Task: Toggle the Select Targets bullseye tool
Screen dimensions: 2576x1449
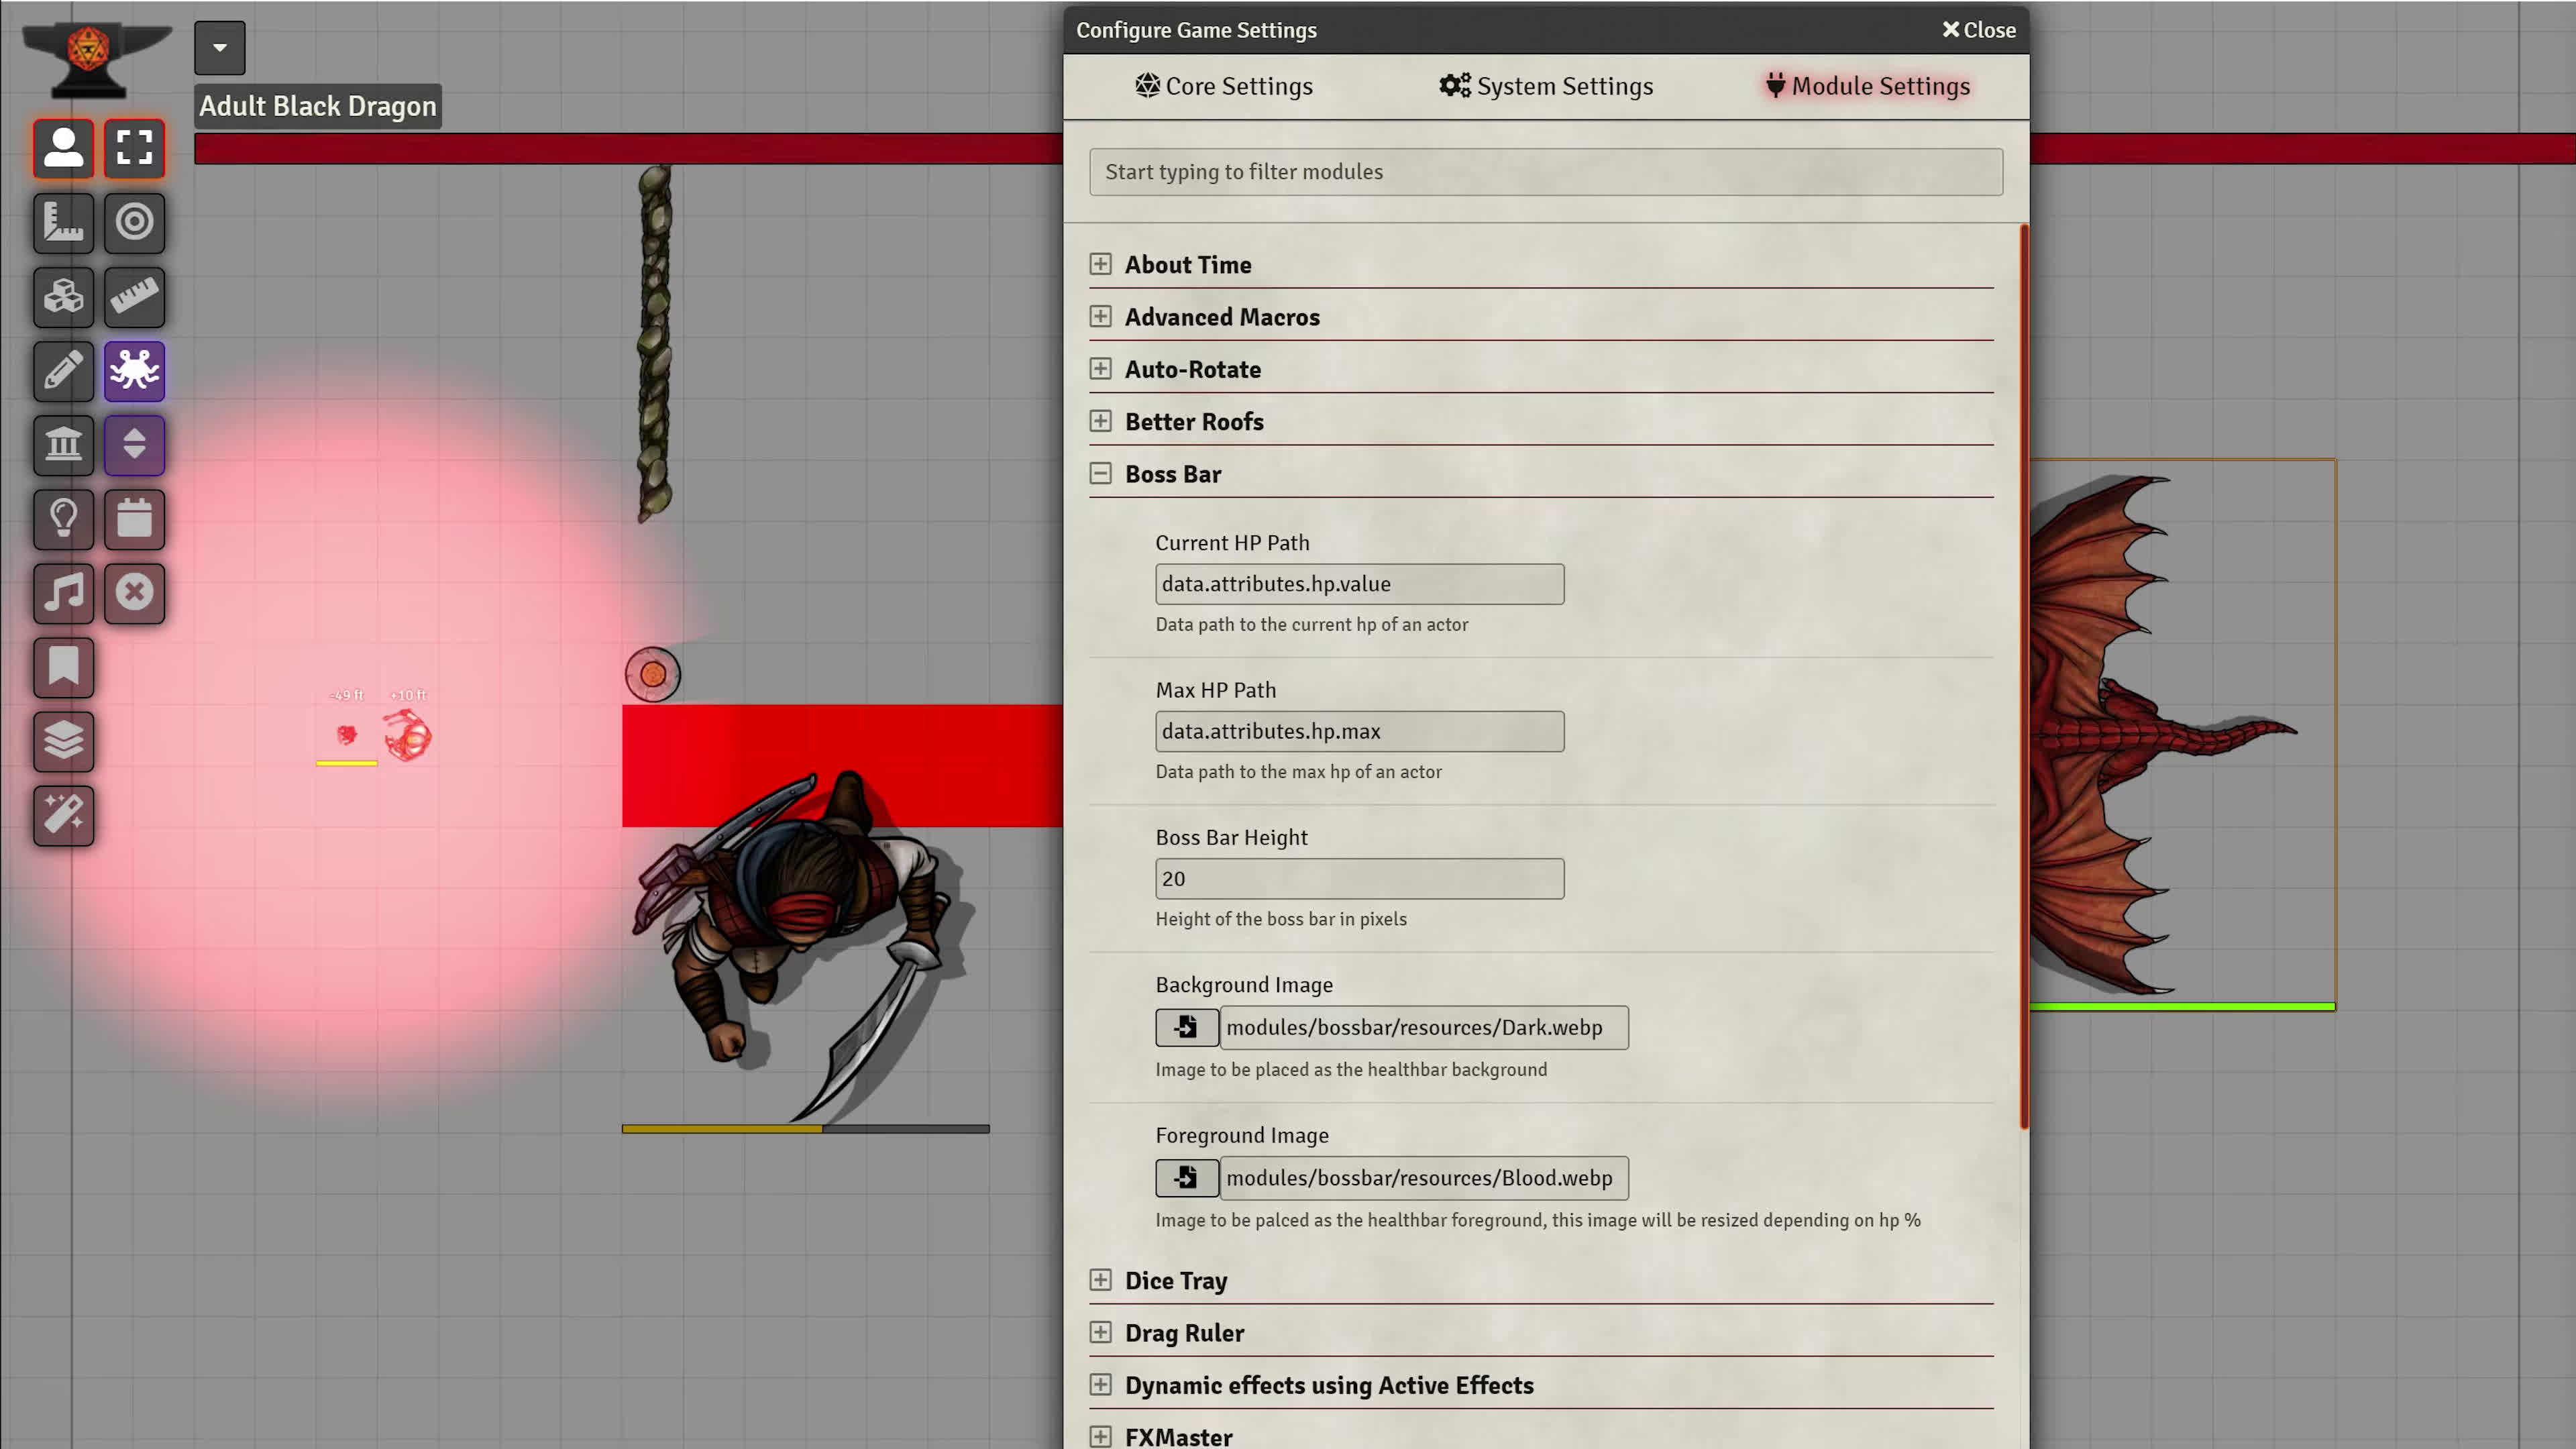Action: (134, 222)
